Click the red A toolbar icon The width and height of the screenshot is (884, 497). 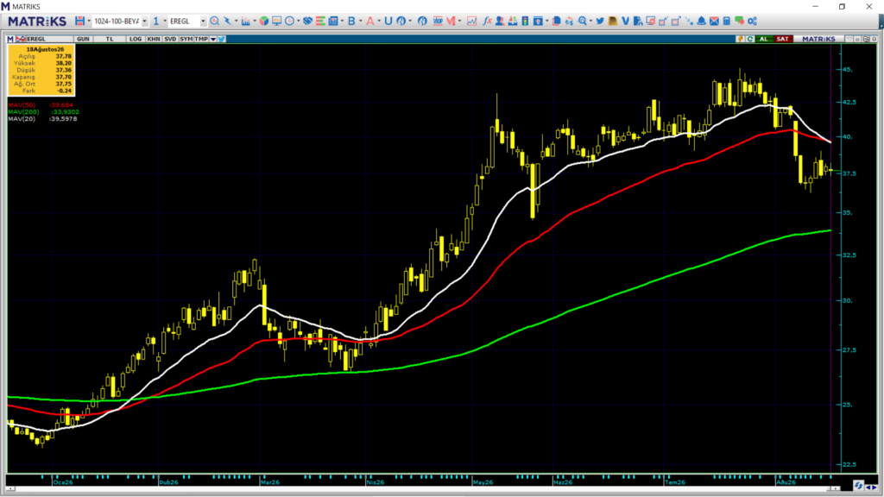tap(369, 21)
